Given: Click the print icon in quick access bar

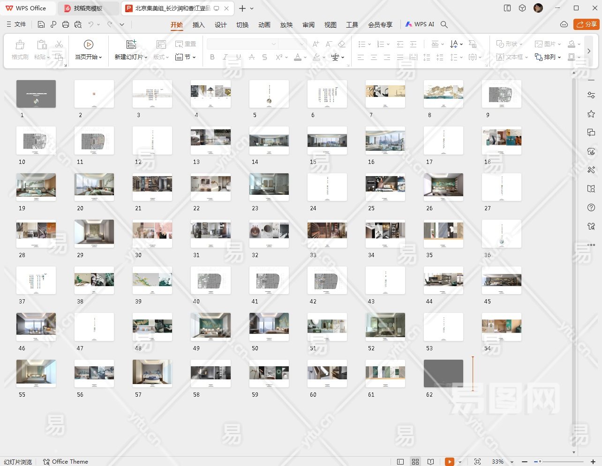Looking at the screenshot, I should 66,24.
